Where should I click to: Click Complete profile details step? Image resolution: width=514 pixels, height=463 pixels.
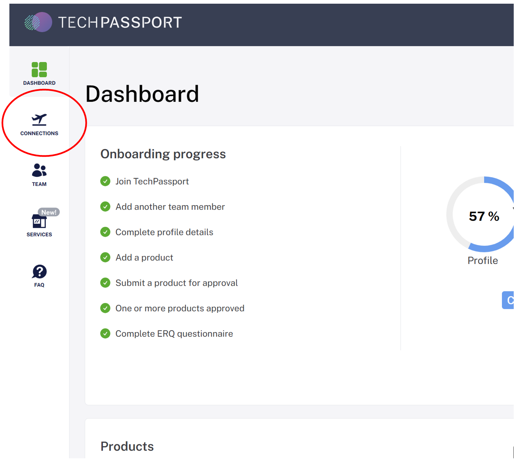[164, 232]
